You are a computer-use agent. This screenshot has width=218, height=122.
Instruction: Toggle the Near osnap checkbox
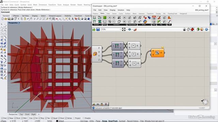tap(8, 118)
